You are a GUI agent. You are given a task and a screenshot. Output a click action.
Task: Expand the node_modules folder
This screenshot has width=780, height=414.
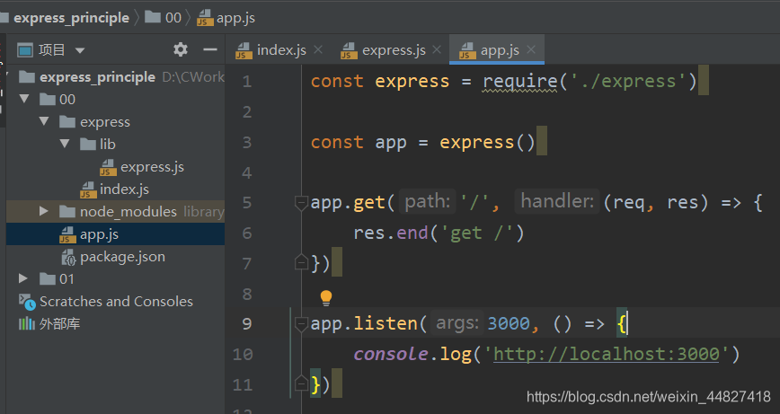[44, 211]
